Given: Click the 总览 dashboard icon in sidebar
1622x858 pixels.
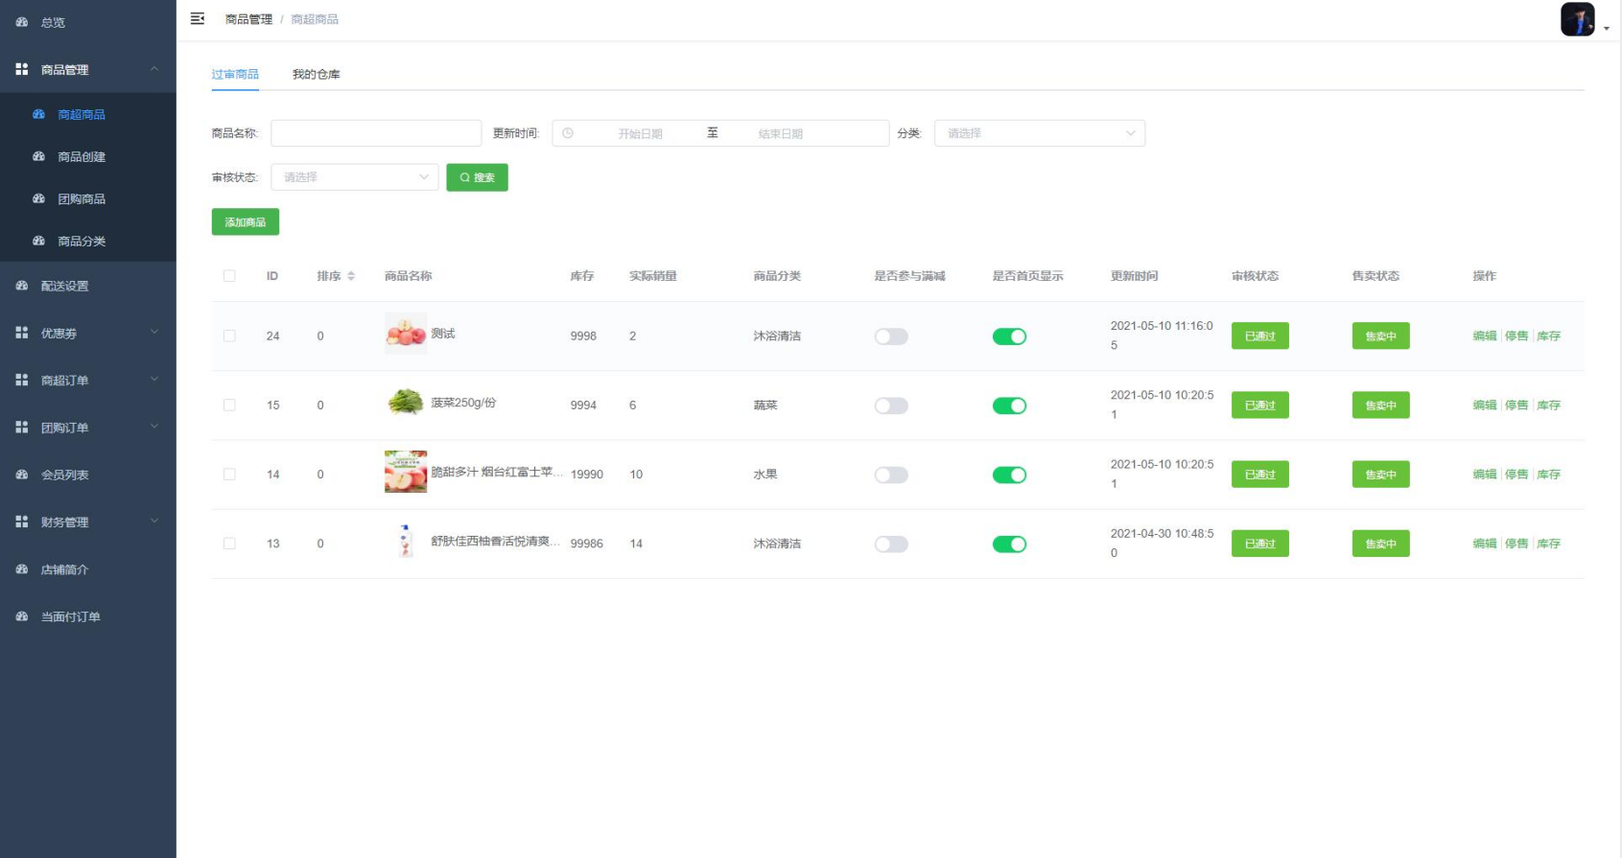Looking at the screenshot, I should [22, 22].
